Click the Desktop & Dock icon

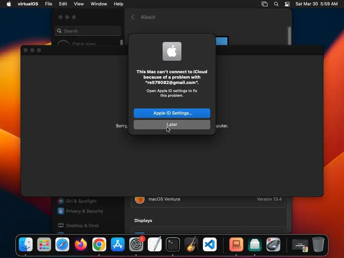61,225
